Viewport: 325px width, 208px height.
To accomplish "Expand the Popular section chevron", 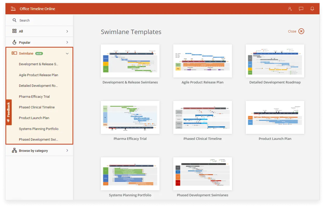I will (67, 42).
